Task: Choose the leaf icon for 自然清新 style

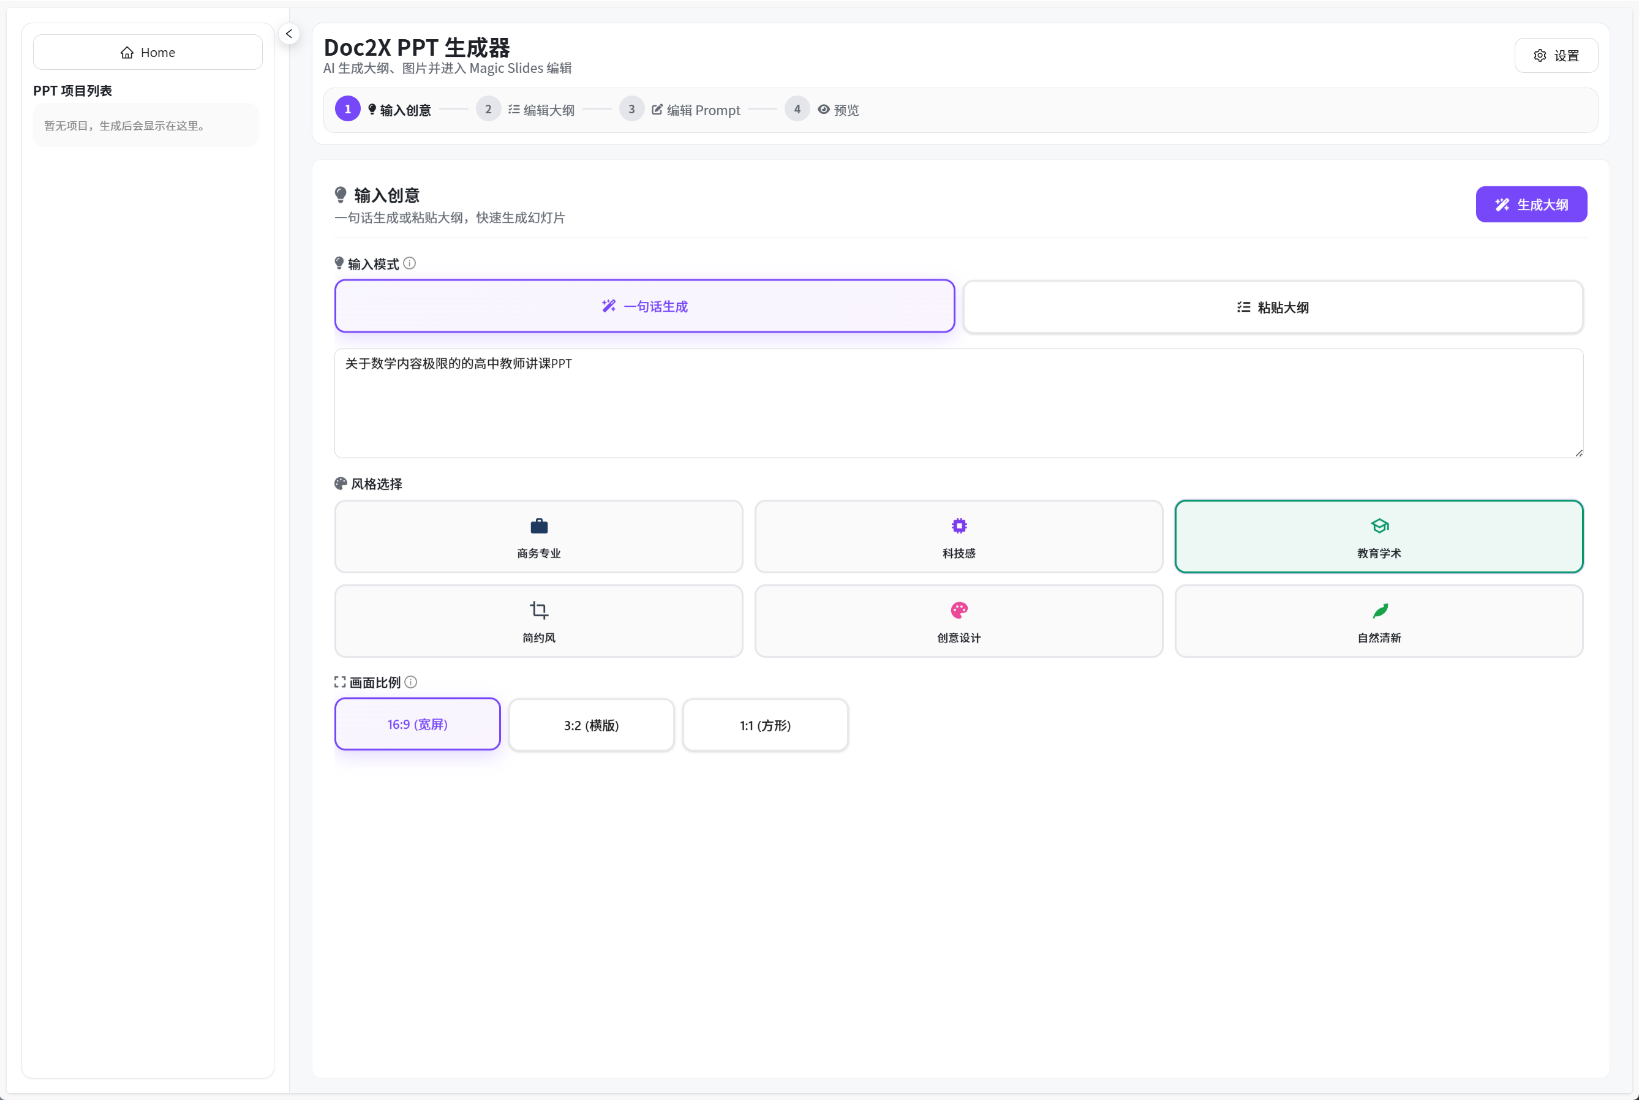Action: pyautogui.click(x=1379, y=611)
